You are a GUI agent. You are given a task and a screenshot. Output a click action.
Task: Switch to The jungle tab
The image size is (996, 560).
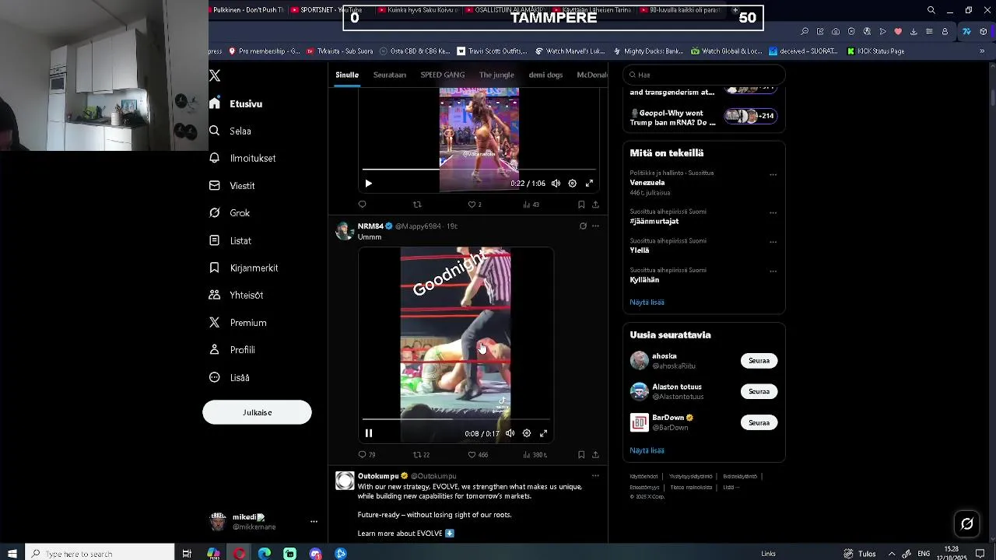point(496,75)
